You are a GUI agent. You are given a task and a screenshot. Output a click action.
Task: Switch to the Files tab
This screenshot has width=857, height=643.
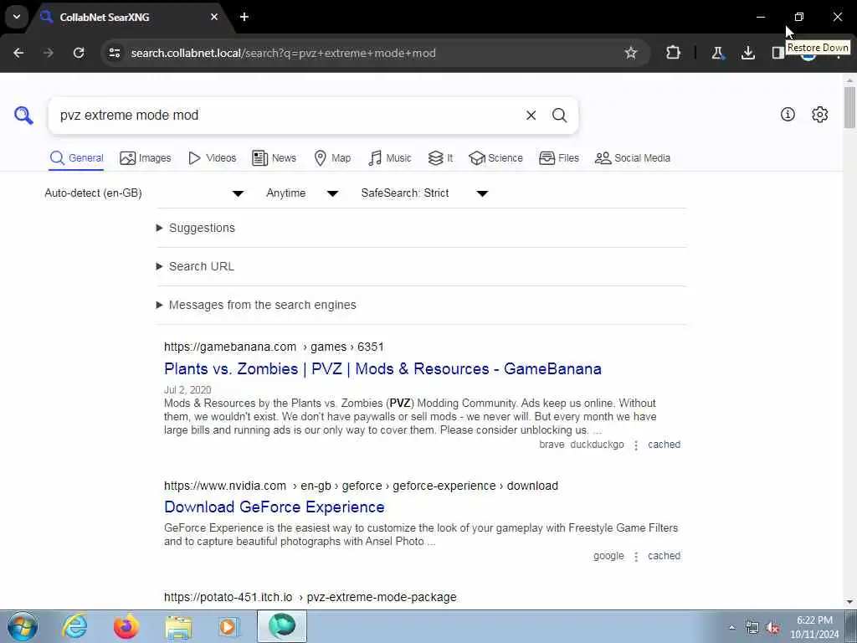click(558, 158)
